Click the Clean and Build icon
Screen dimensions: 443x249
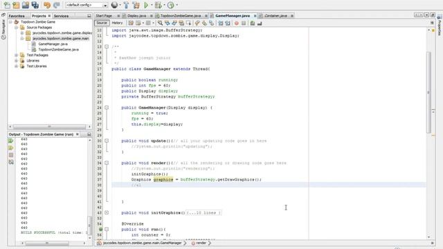(136, 5)
